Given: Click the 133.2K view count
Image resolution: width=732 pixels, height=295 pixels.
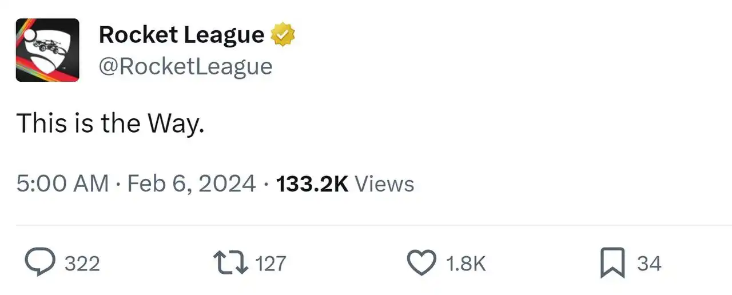Looking at the screenshot, I should click(x=312, y=184).
